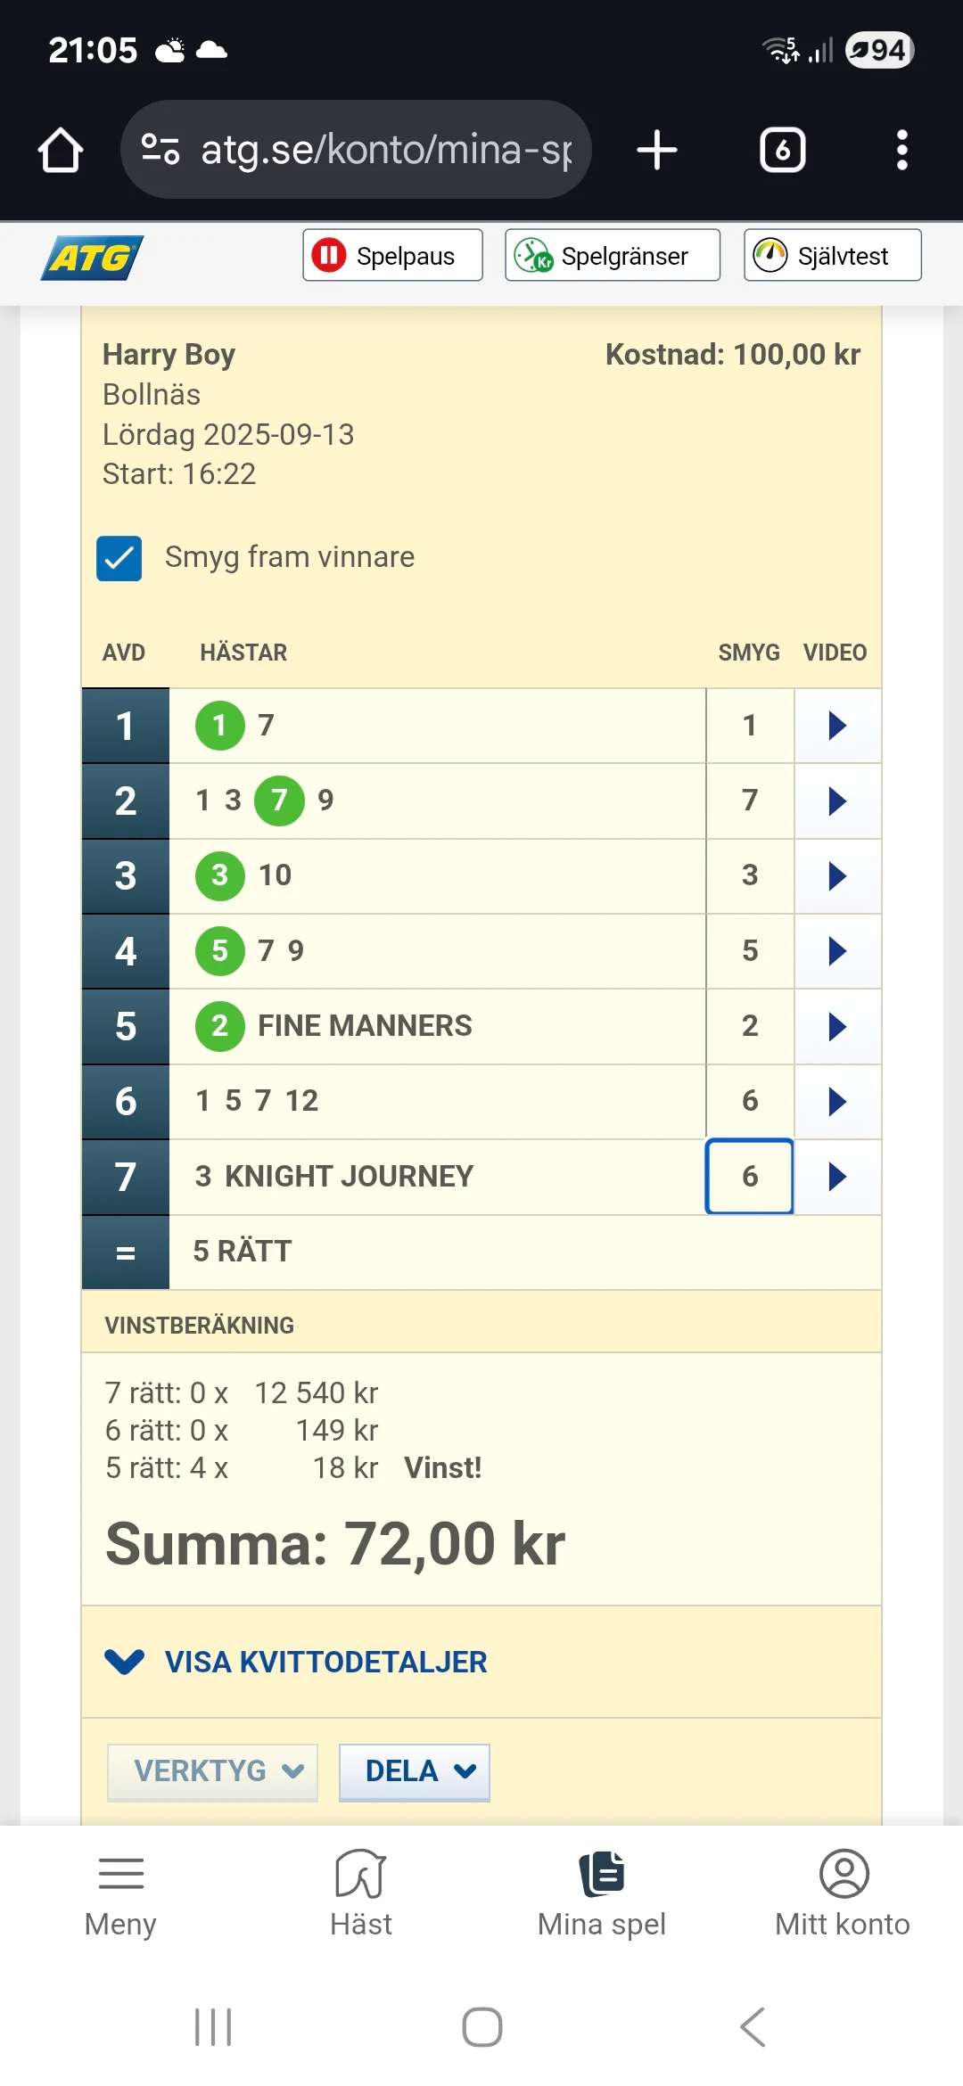Reveal the highlighted smyg cell for race 7
This screenshot has height=2086, width=963.
[x=749, y=1177]
